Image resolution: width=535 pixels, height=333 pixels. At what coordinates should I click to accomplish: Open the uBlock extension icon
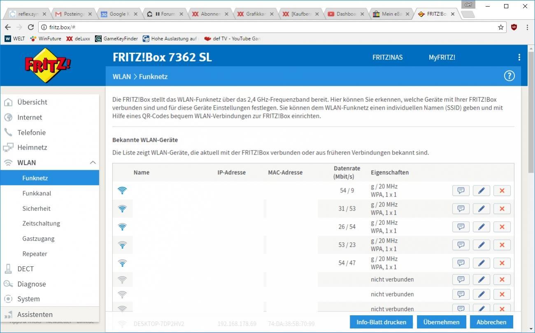point(514,27)
